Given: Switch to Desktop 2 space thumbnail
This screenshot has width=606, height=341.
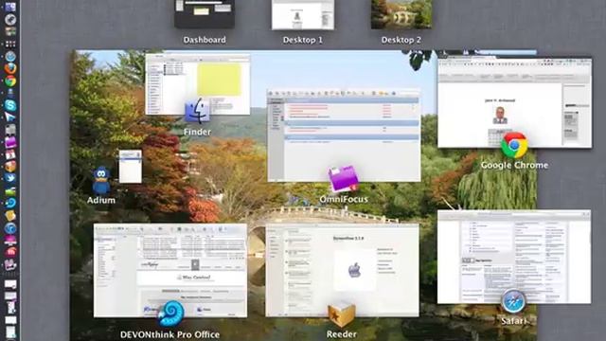Looking at the screenshot, I should pyautogui.click(x=401, y=14).
